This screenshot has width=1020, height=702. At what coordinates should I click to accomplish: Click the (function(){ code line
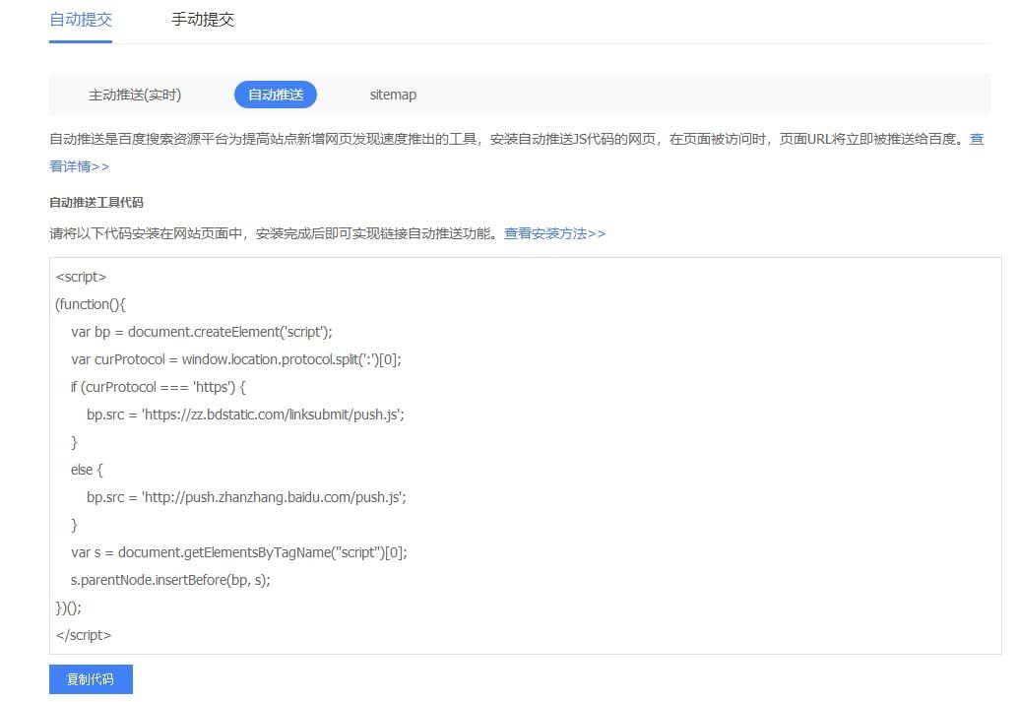click(x=91, y=304)
